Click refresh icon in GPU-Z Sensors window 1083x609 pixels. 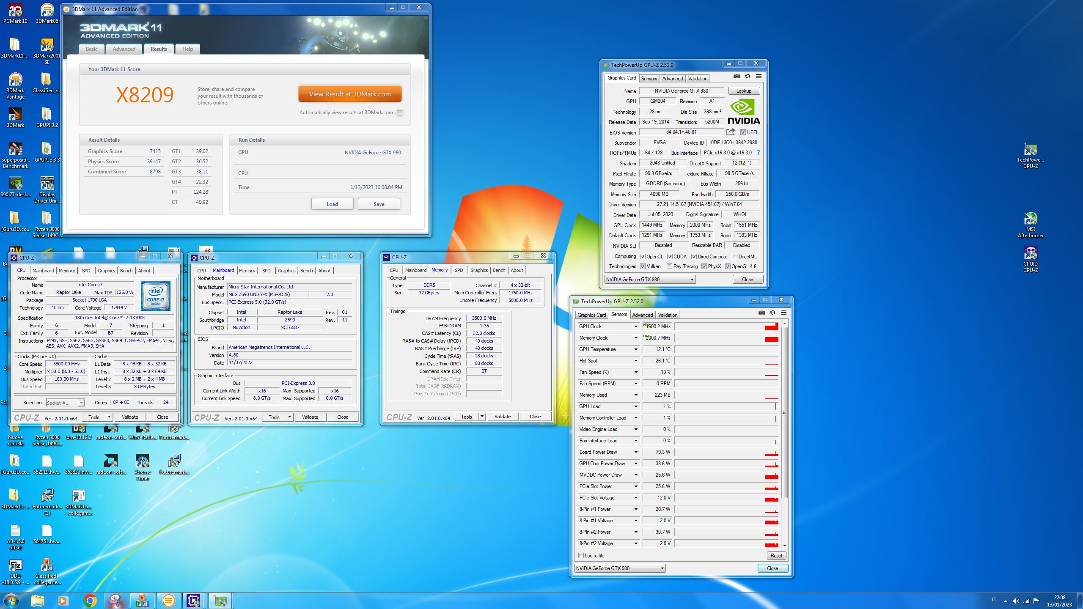tap(772, 313)
